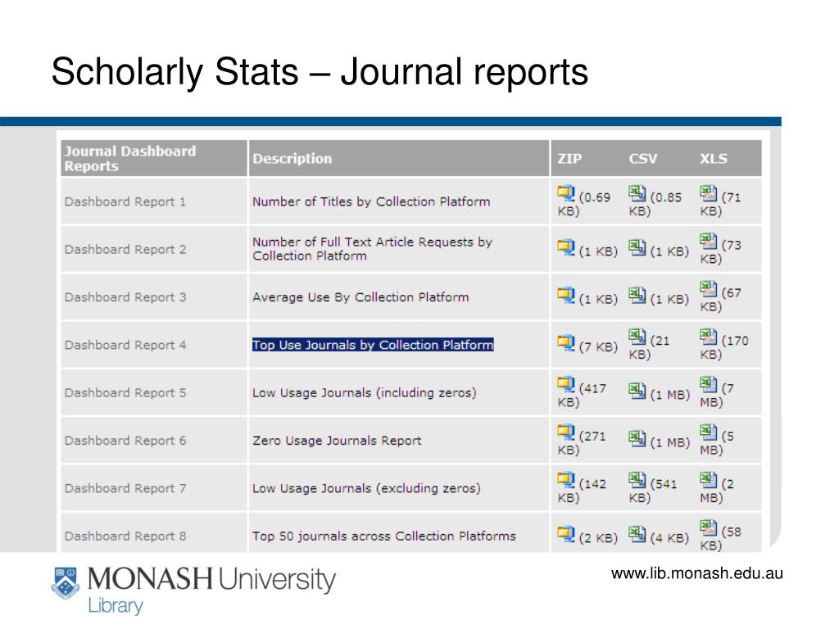Click the (0.85 KB) CSV size text
The width and height of the screenshot is (839, 629).
(x=655, y=204)
